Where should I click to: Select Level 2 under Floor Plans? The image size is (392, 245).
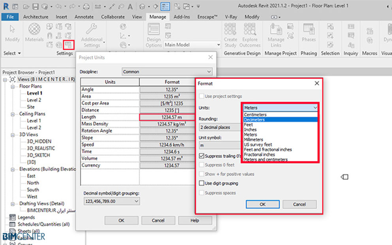click(34, 100)
